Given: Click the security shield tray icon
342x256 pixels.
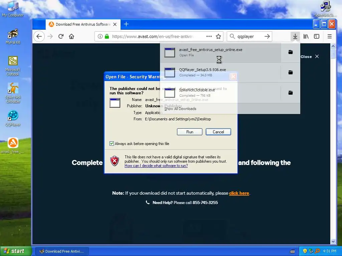Looking at the screenshot, I should point(305,251).
